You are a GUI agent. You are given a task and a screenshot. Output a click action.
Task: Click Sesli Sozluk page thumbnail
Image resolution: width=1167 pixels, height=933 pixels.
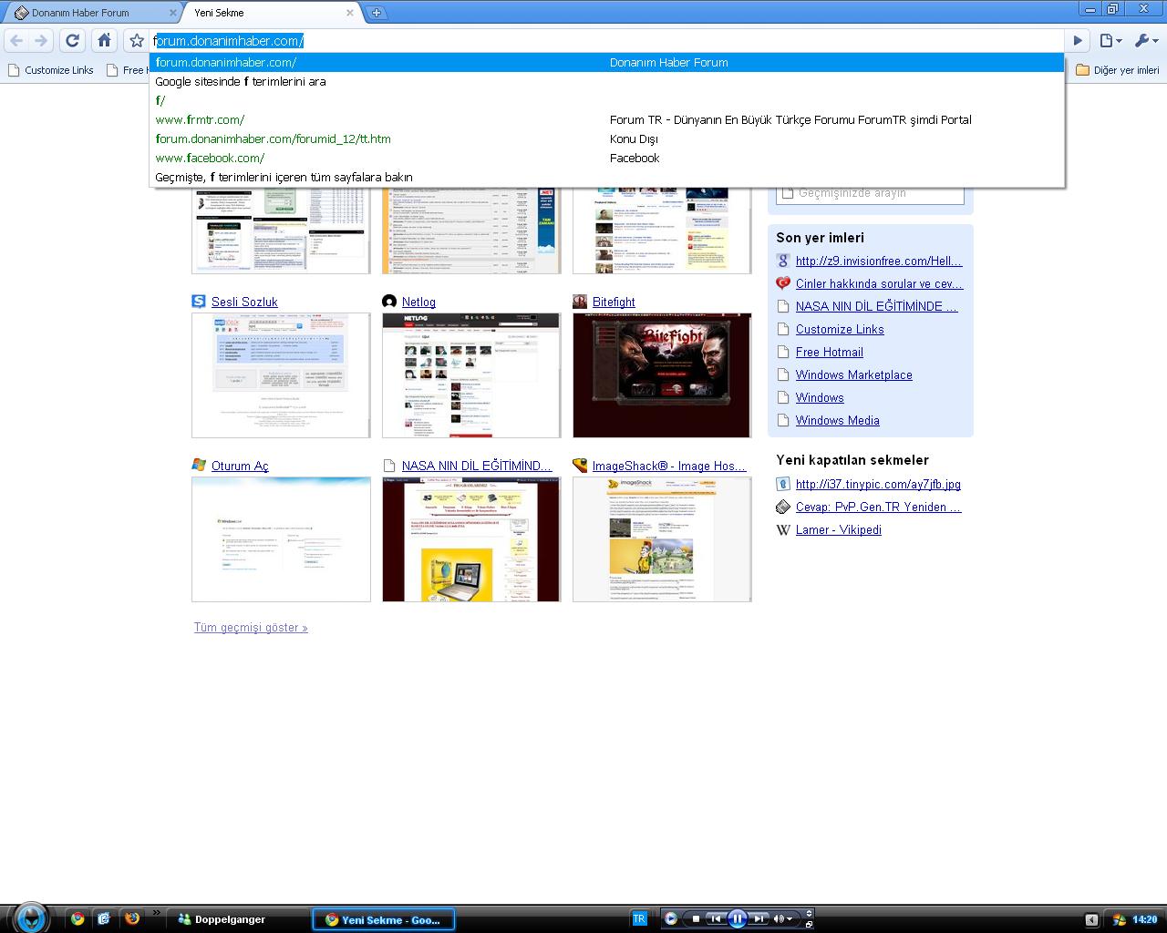pos(281,375)
